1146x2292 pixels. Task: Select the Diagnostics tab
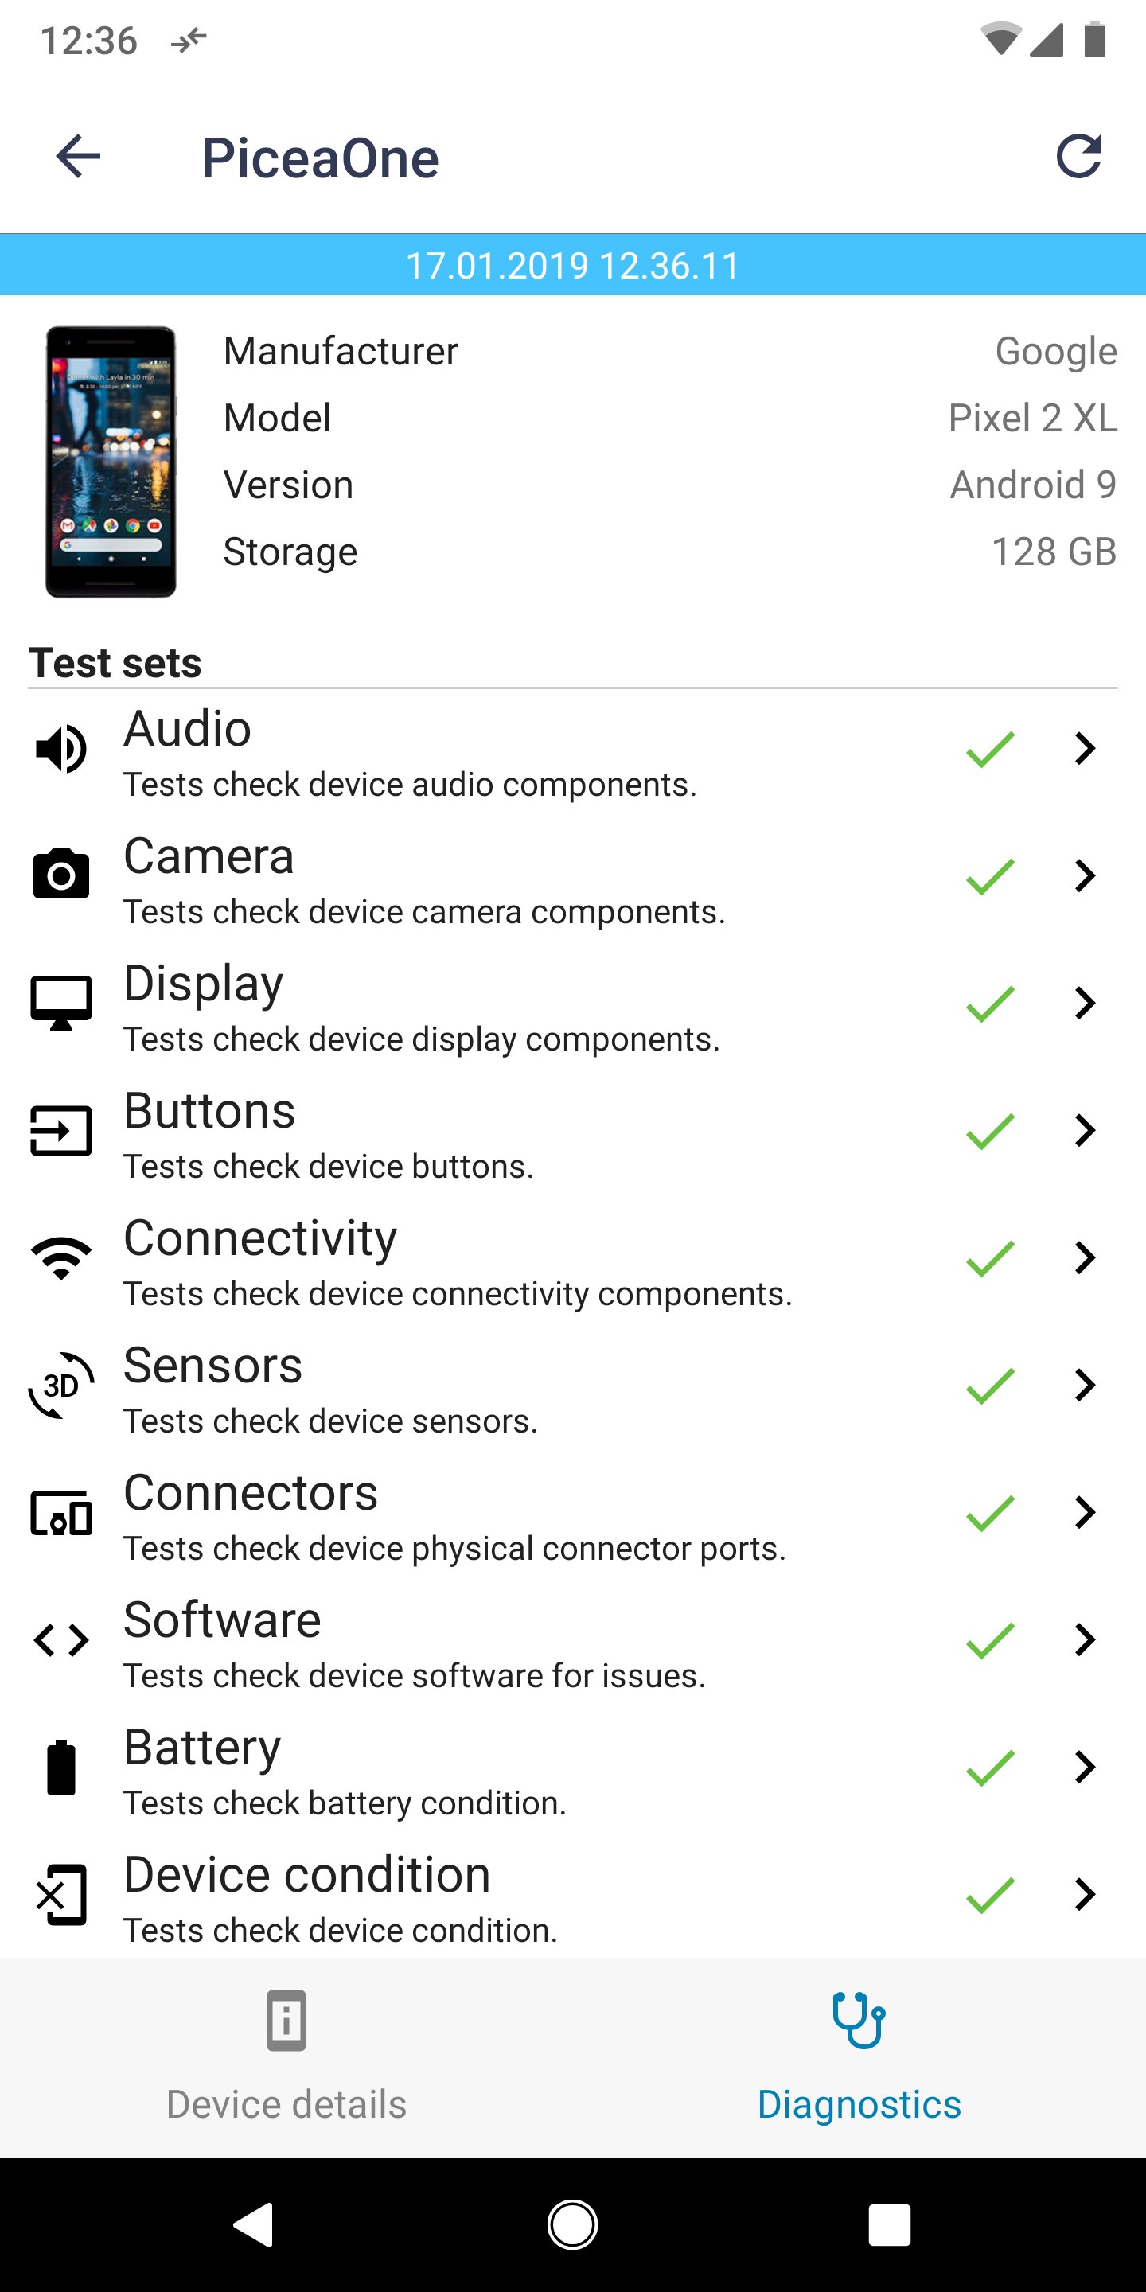(x=859, y=2057)
